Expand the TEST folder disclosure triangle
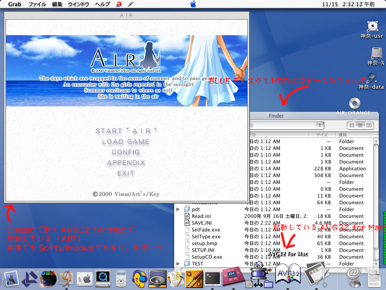The image size is (386, 290). (178, 264)
